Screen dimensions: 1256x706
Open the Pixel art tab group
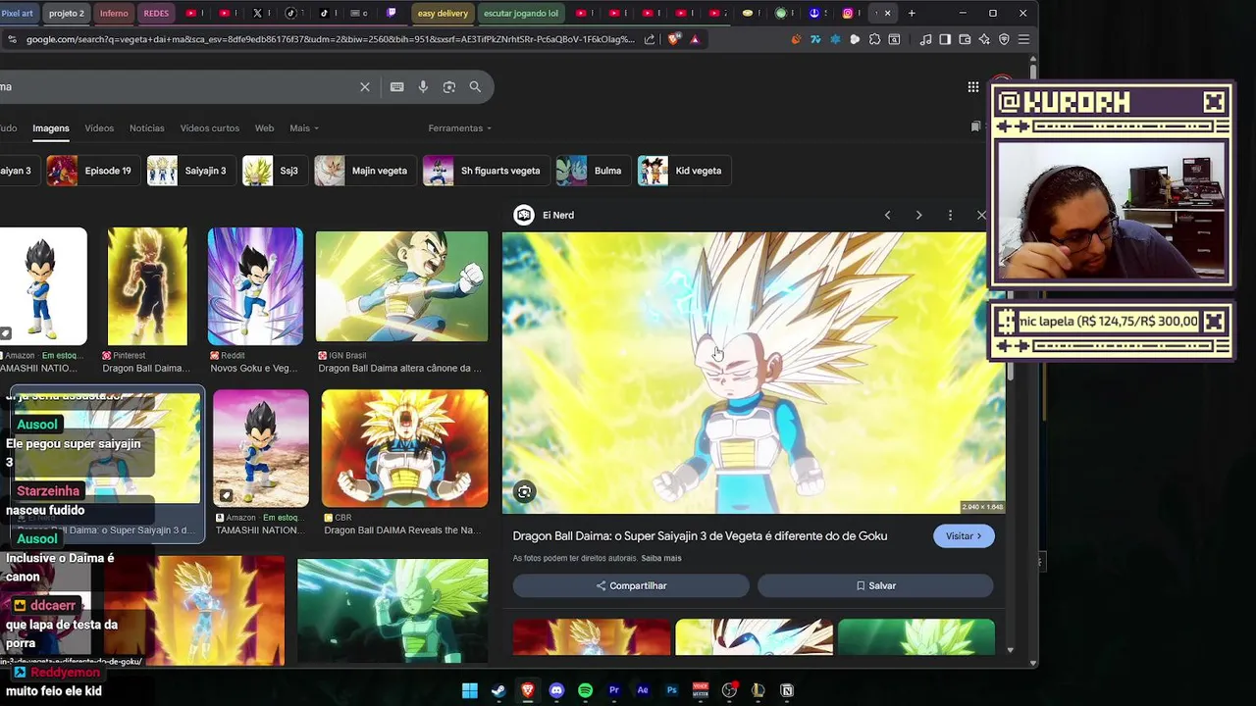point(18,13)
